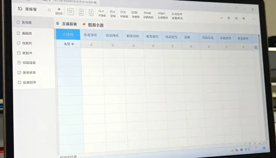Click the dark round icon in the bottom taskbar tray
Screen dimensions: 276x158
[241, 149]
